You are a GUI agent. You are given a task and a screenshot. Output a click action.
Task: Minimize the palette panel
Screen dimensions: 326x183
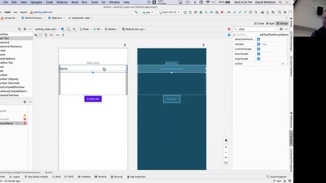tap(30, 29)
